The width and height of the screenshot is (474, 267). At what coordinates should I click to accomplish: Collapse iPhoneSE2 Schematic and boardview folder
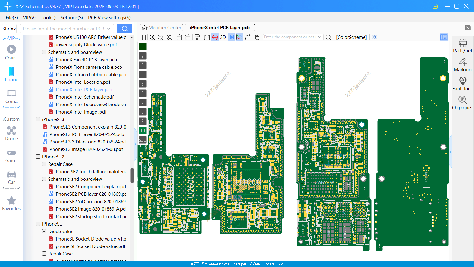(x=44, y=179)
